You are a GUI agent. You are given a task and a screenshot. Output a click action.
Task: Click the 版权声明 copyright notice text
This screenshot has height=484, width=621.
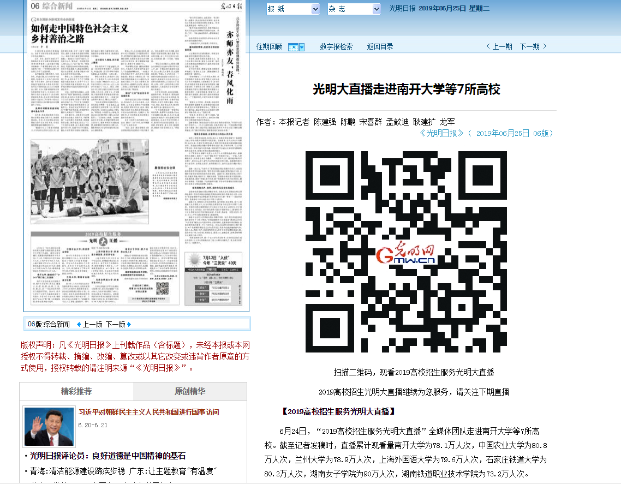(135, 356)
